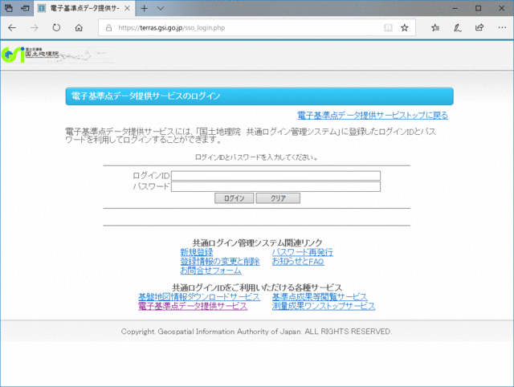Focus the パスワード input field
This screenshot has width=514, height=387.
pyautogui.click(x=275, y=187)
